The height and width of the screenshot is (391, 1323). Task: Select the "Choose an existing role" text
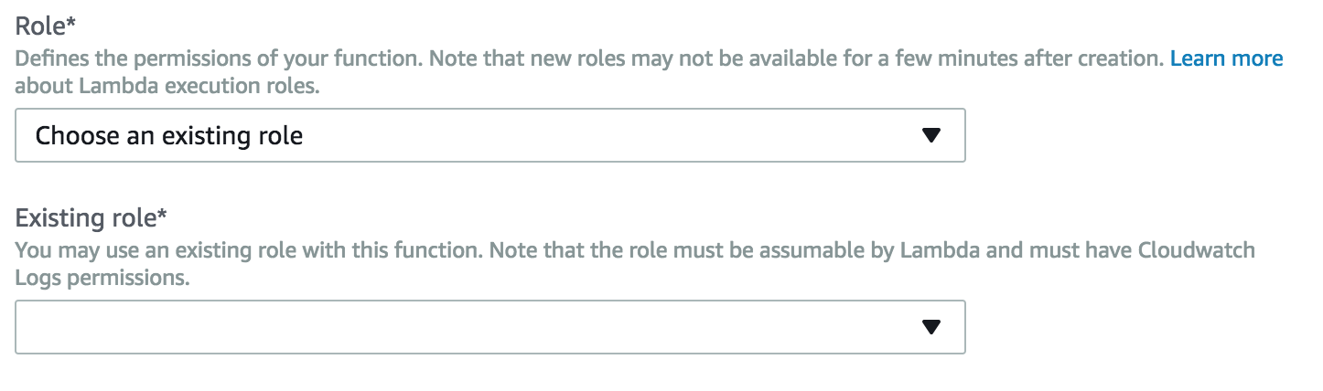(169, 137)
